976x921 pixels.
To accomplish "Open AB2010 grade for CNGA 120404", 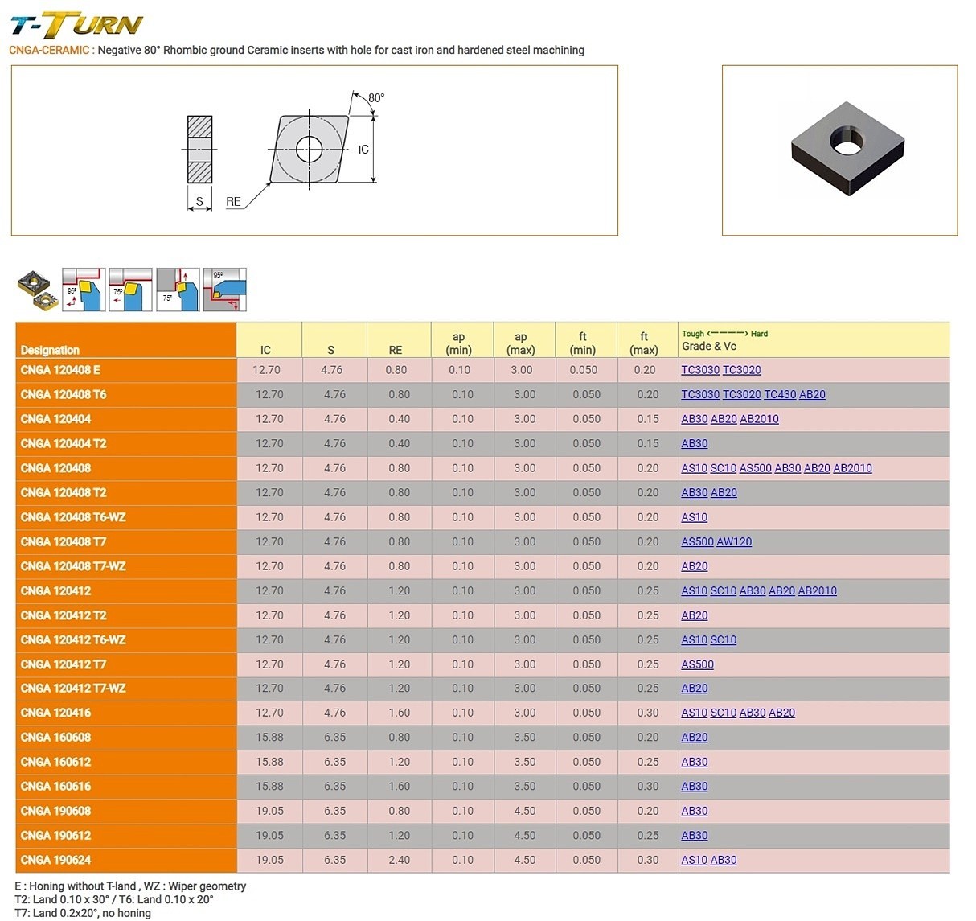I will point(759,419).
